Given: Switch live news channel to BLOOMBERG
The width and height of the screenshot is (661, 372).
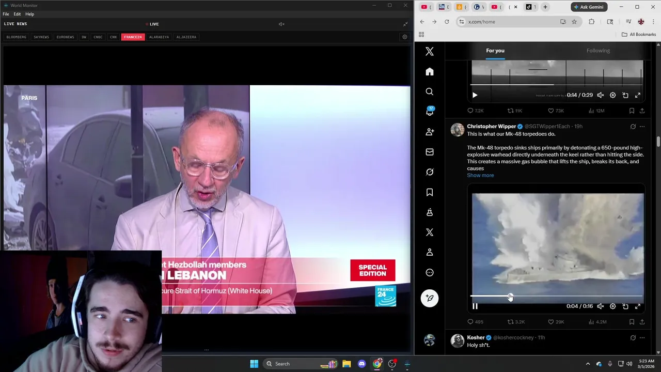Looking at the screenshot, I should pos(16,37).
